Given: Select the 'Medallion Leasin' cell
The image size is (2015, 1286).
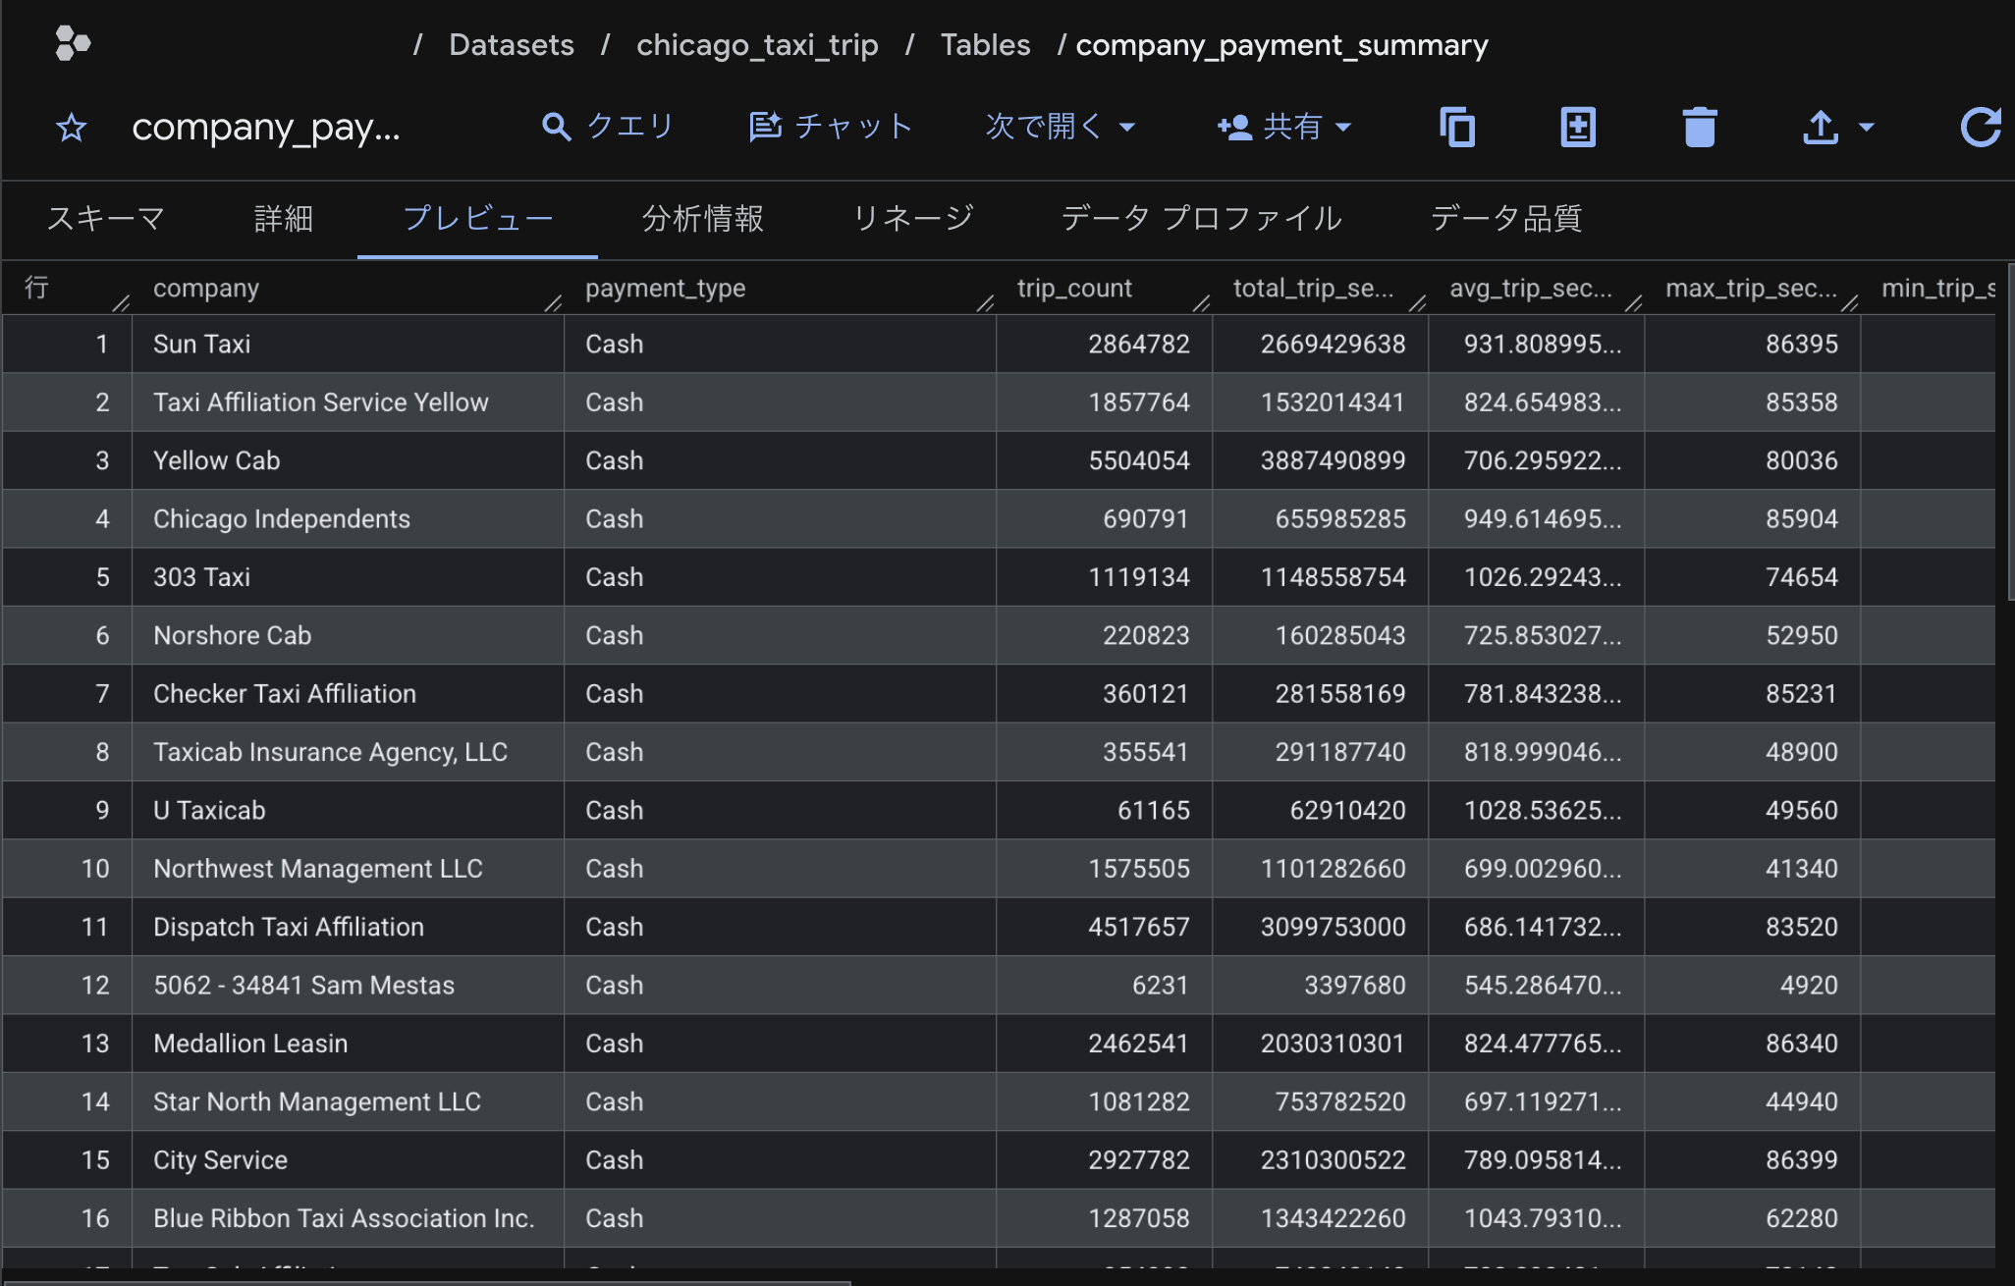Looking at the screenshot, I should (x=348, y=1043).
